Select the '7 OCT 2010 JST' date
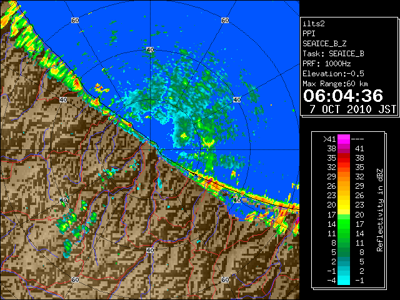 tap(352, 109)
